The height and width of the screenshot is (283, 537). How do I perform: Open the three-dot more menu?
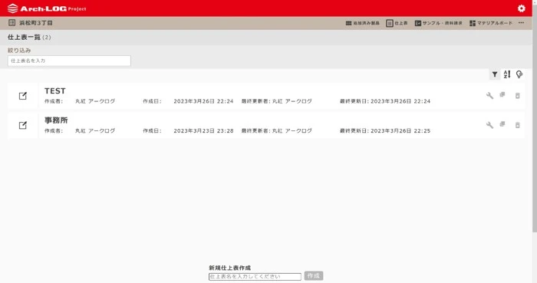[521, 22]
